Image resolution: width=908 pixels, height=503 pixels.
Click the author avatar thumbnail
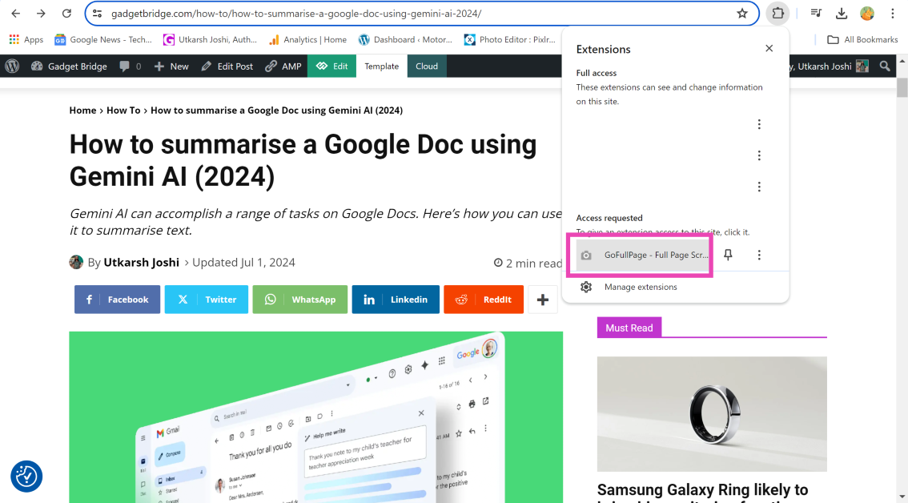(x=76, y=263)
